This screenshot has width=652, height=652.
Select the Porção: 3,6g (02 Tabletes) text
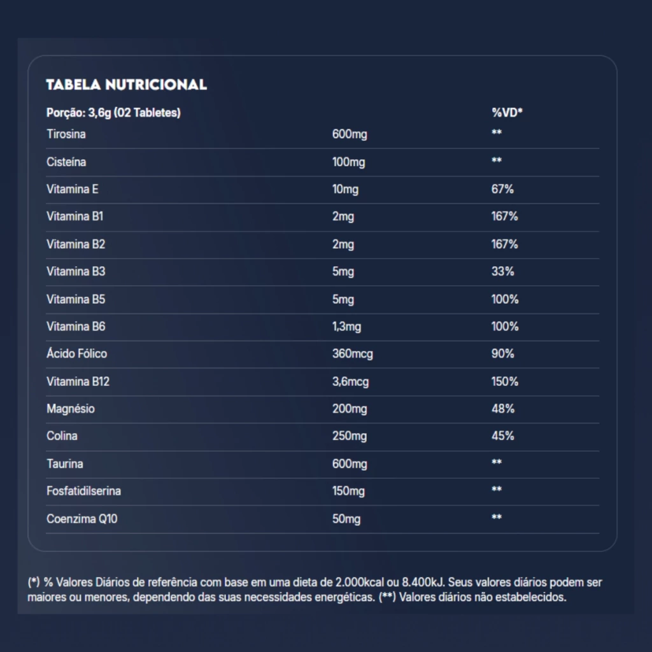coord(113,113)
